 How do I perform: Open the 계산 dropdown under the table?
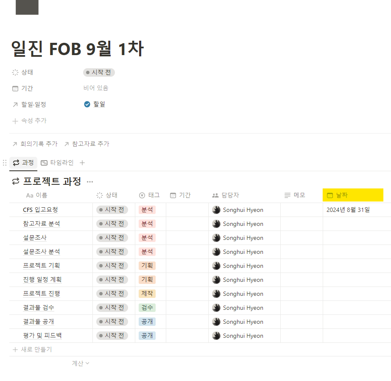pos(80,363)
